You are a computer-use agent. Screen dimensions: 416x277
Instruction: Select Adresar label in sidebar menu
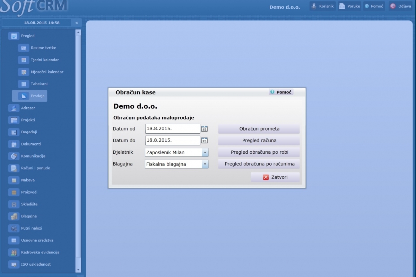pyautogui.click(x=28, y=108)
